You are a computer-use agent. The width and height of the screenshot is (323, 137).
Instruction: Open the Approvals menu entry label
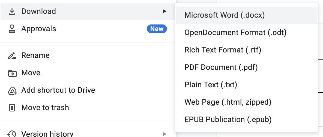coord(38,29)
